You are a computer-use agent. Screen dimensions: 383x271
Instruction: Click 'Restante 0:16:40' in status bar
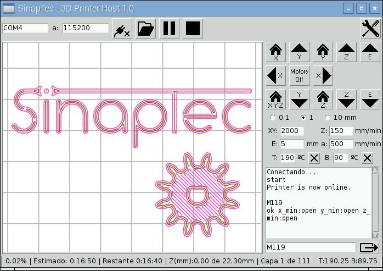coord(132,261)
